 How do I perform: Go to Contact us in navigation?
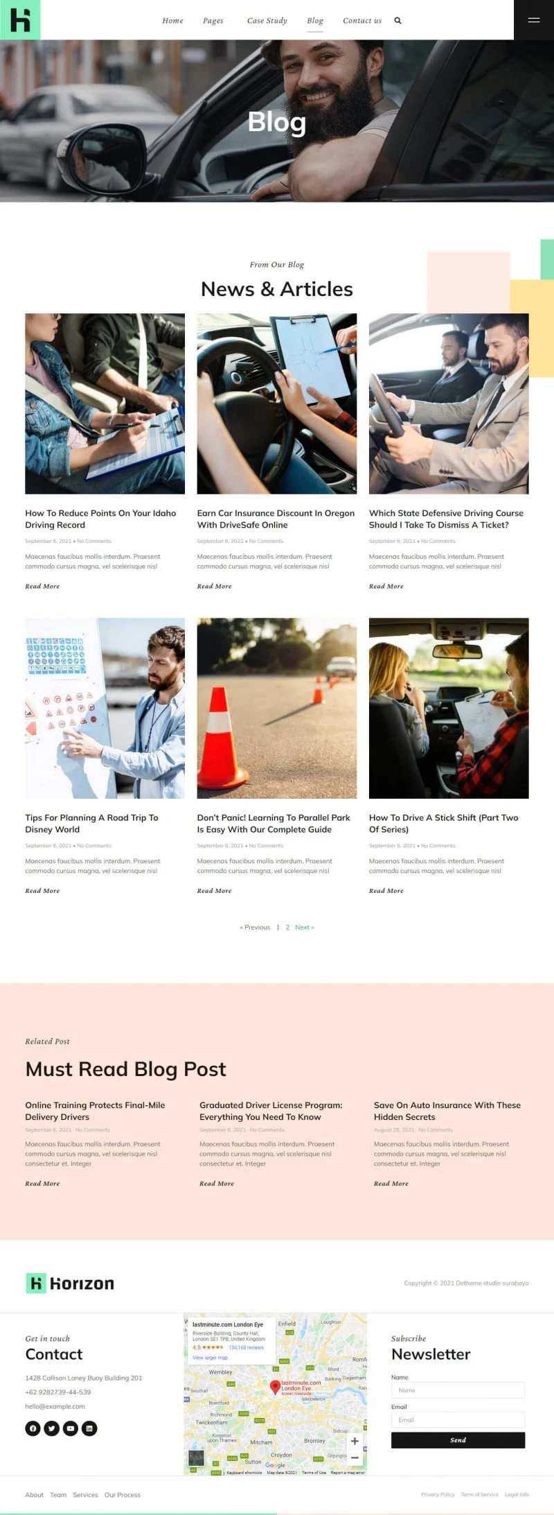362,21
